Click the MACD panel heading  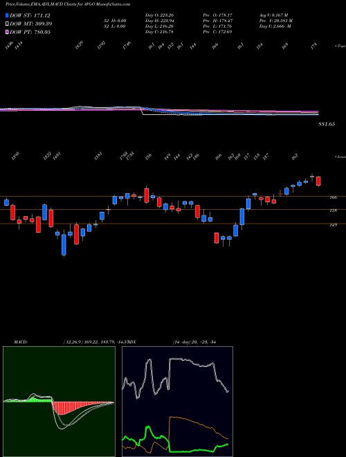[21, 342]
